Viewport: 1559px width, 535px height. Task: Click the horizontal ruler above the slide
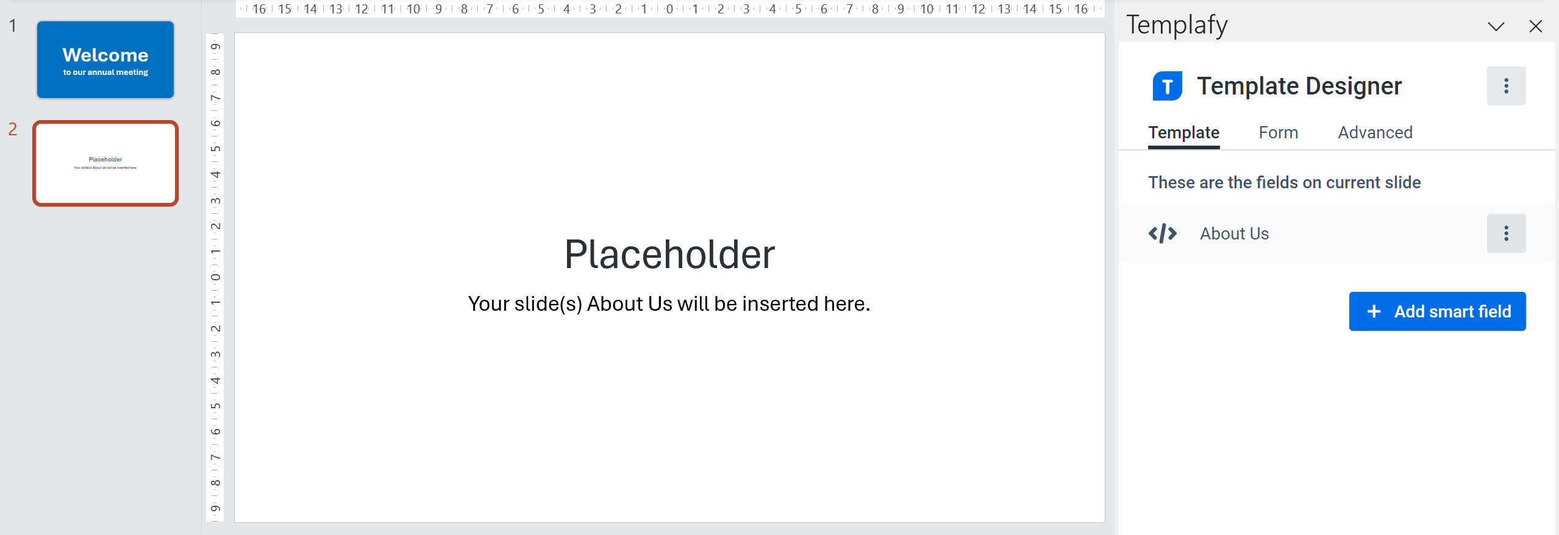pos(669,9)
